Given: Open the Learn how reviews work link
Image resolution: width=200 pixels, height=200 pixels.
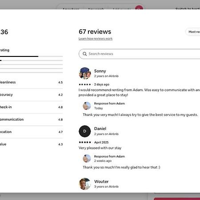Looking at the screenshot, I should tap(96, 39).
